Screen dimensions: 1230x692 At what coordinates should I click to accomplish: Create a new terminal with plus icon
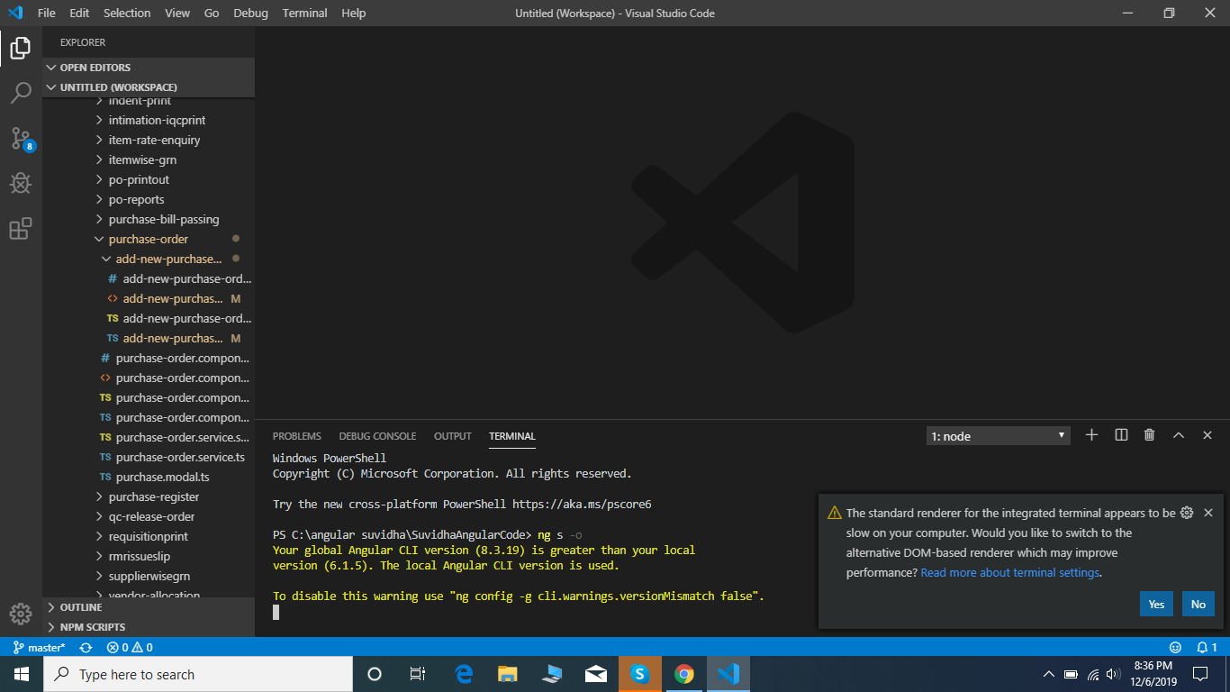click(x=1091, y=435)
